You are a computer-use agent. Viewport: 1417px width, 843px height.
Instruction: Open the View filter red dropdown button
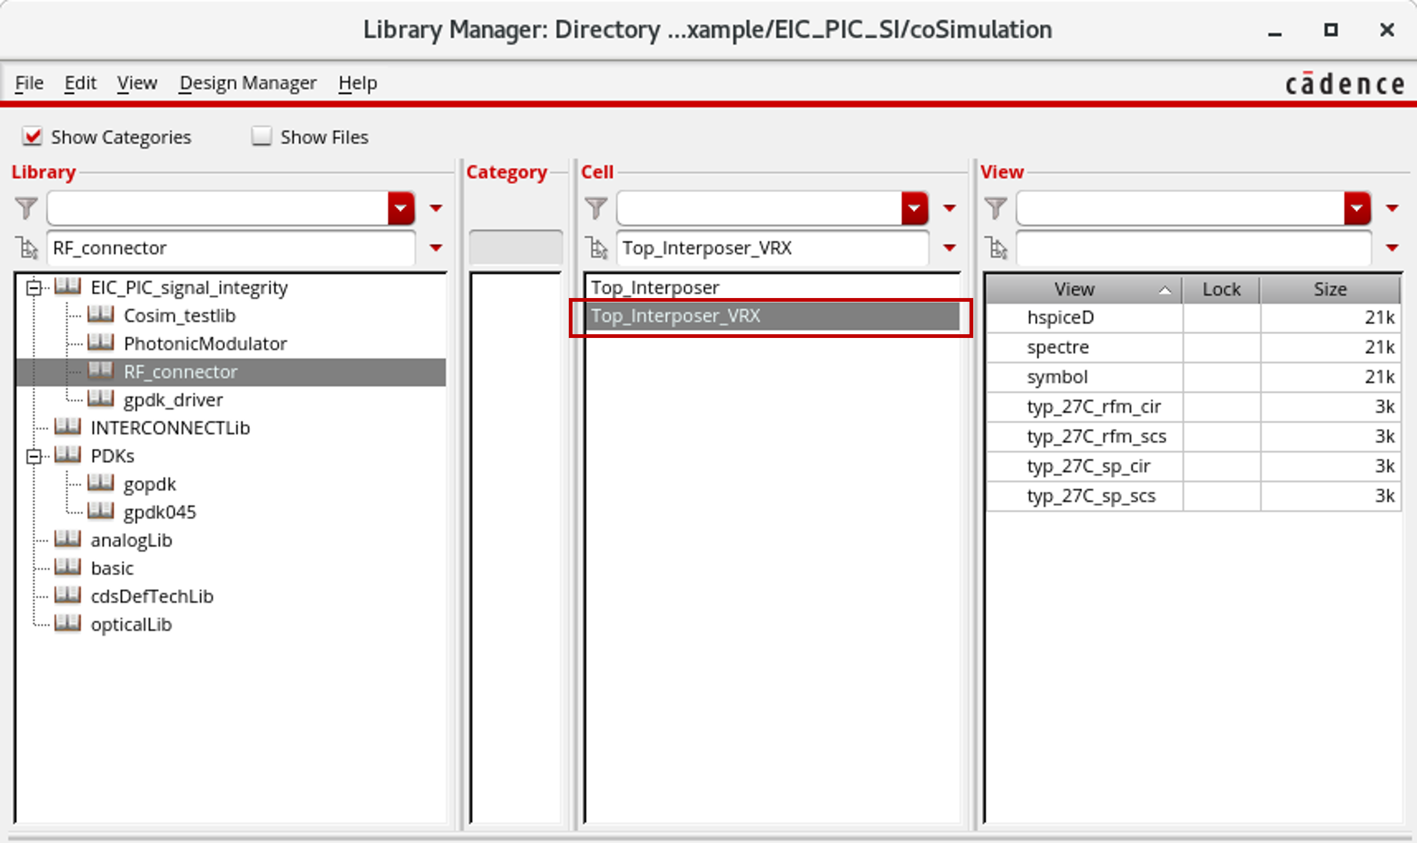pyautogui.click(x=1357, y=208)
